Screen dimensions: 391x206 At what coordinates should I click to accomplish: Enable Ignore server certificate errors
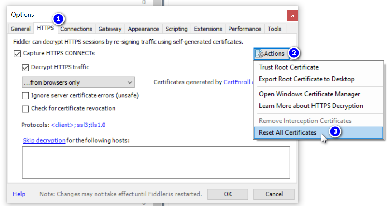pyautogui.click(x=25, y=95)
